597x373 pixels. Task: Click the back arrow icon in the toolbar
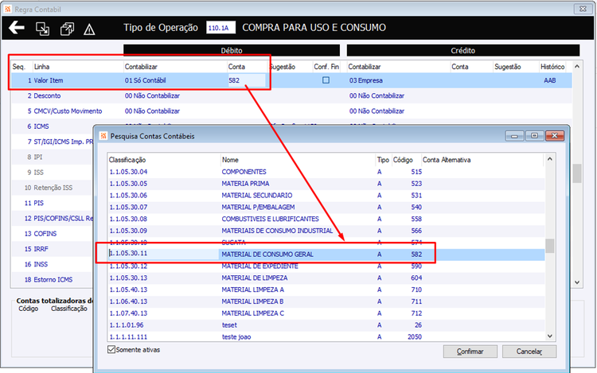pyautogui.click(x=17, y=28)
